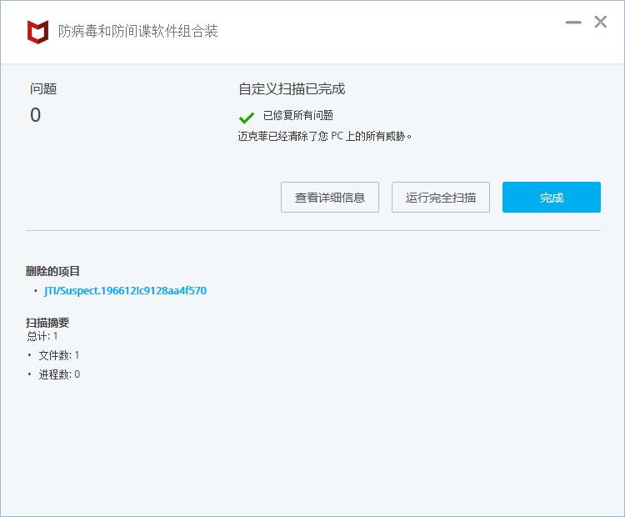Select the heading 自定义扫描已完成
The image size is (625, 517).
[292, 88]
